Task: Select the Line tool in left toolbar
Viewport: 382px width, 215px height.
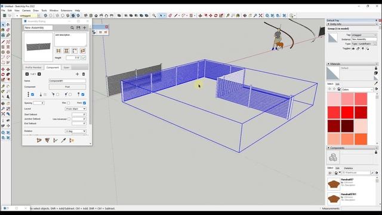Action: pos(3,42)
